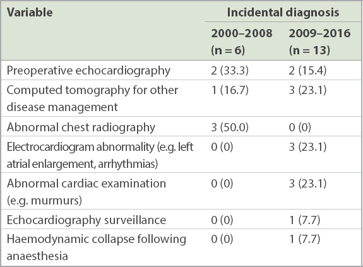Select the 3 (50.0) cell

point(229,128)
